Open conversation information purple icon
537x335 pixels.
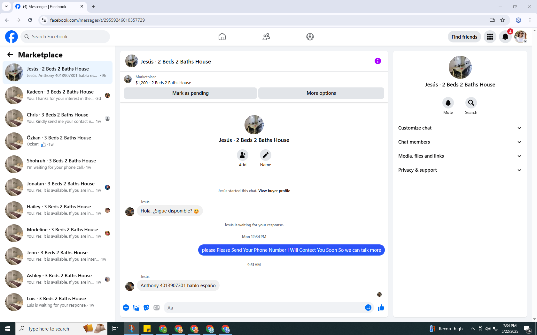(378, 61)
